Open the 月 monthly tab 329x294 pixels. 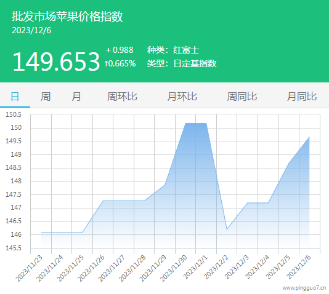pos(76,97)
